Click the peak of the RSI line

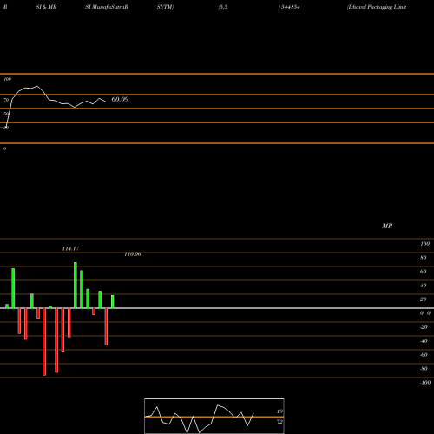pos(36,86)
